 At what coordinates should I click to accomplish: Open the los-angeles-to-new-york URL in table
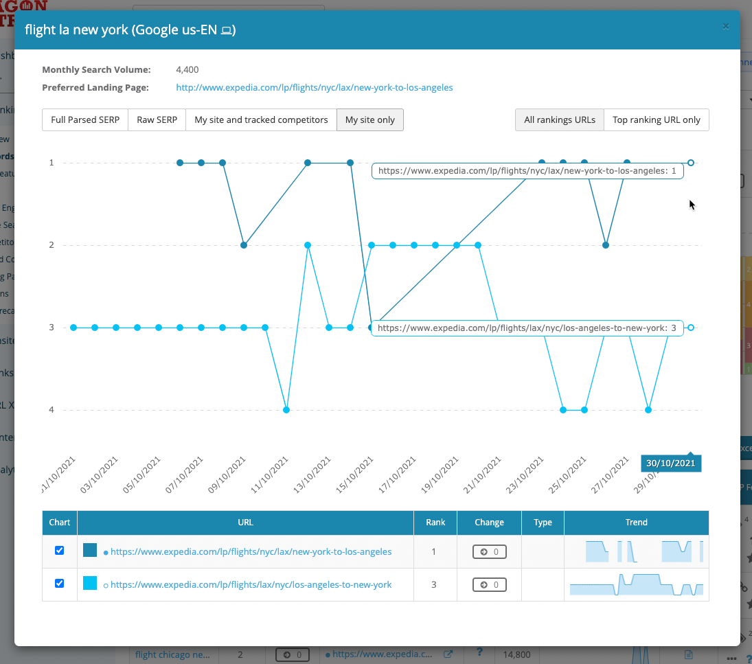click(x=251, y=585)
